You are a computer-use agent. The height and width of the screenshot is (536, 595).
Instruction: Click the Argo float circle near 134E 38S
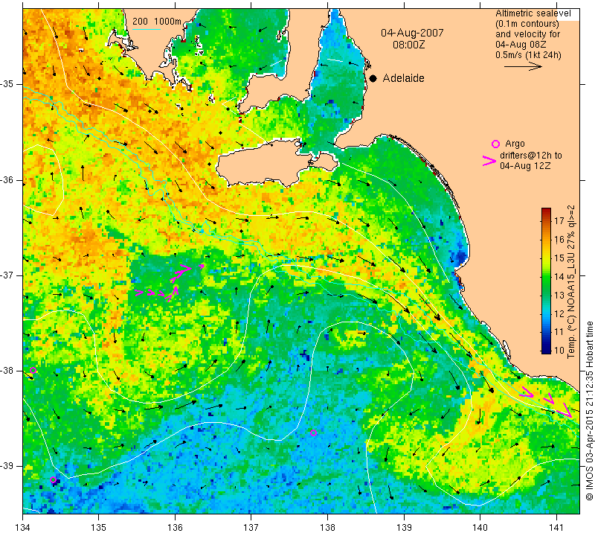33,371
